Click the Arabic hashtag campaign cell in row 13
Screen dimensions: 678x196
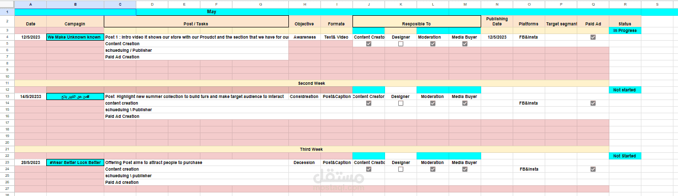[75, 96]
